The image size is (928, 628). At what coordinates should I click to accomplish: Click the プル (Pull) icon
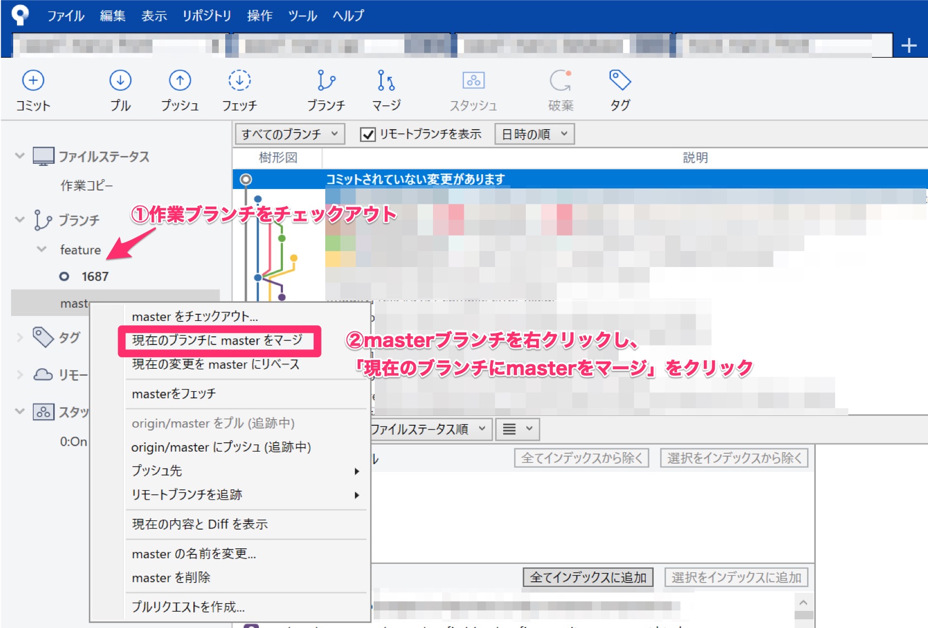(x=120, y=88)
